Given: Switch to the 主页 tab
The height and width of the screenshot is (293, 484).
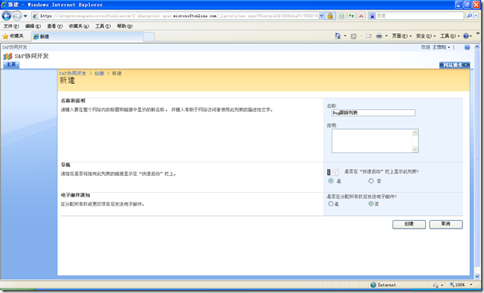Looking at the screenshot, I should coord(11,65).
